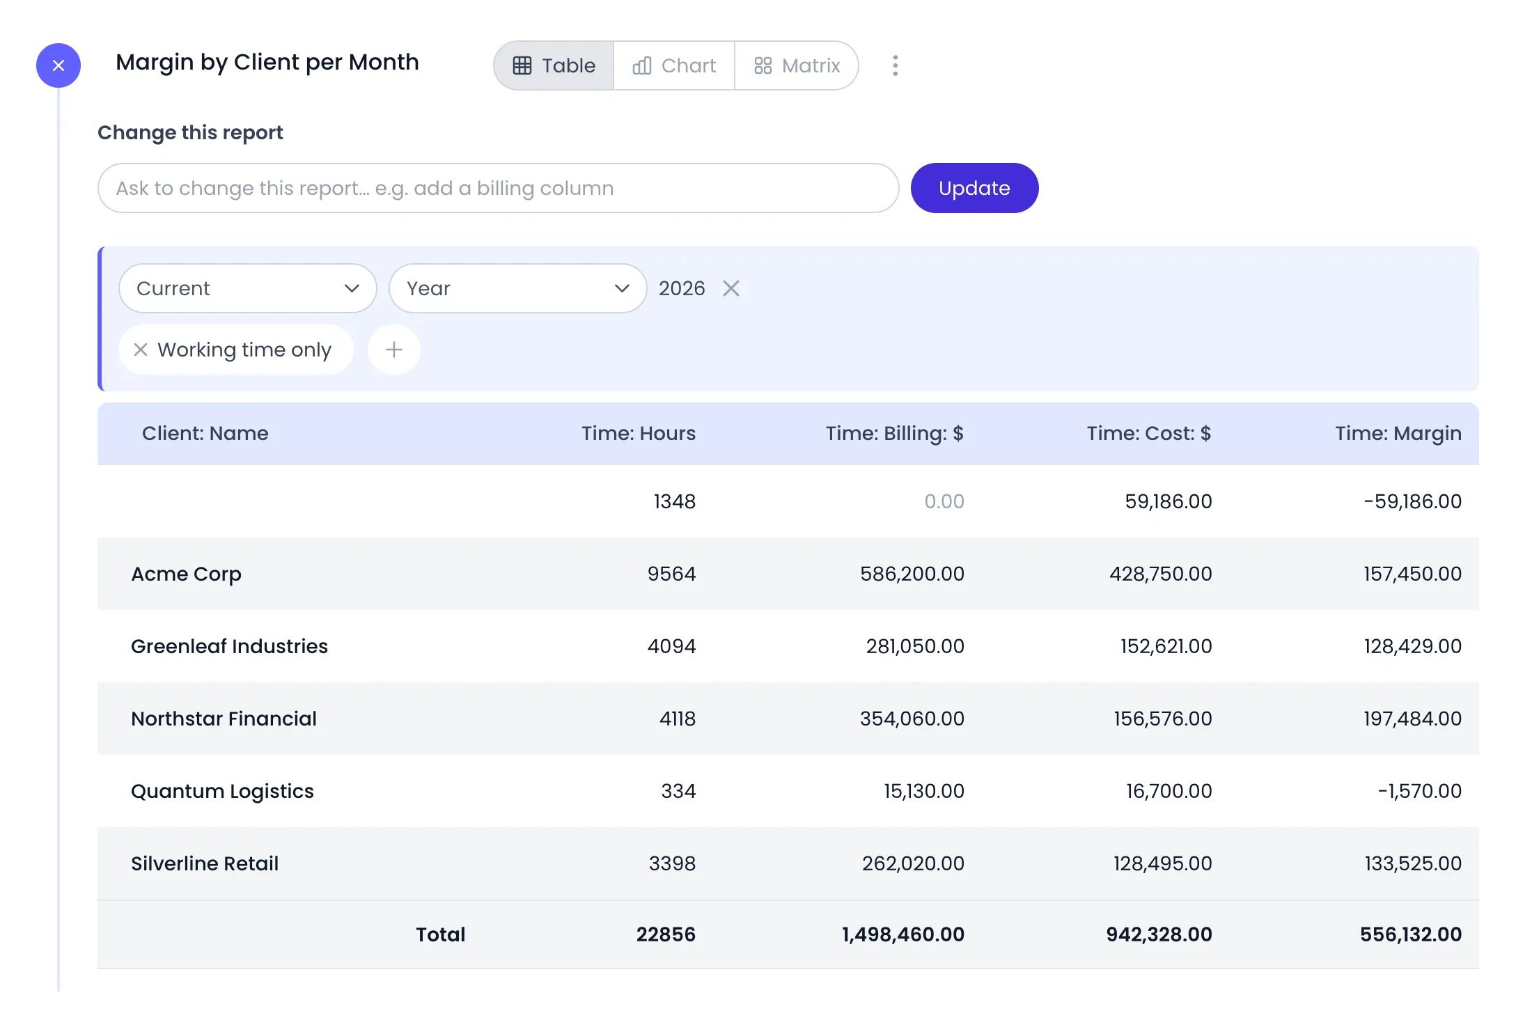Click Northstar Financial hours value 4118
1532x1011 pixels.
point(678,719)
